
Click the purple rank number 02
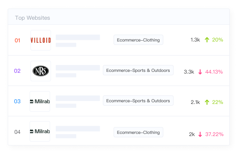click(17, 71)
